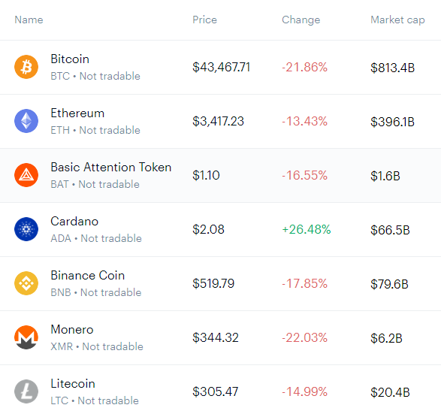Click the yellow Binance Coin icon

tap(26, 283)
